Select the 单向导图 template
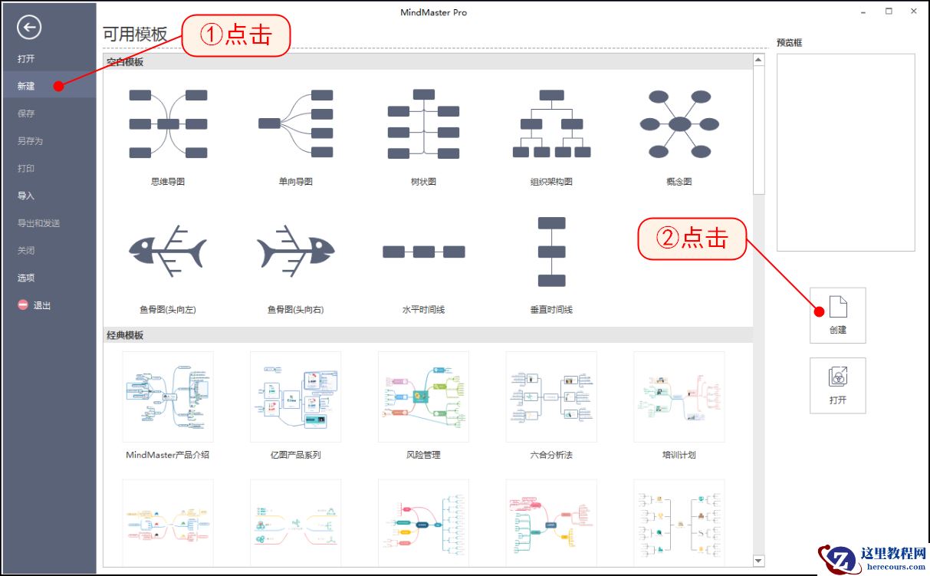The width and height of the screenshot is (930, 576). [x=295, y=123]
